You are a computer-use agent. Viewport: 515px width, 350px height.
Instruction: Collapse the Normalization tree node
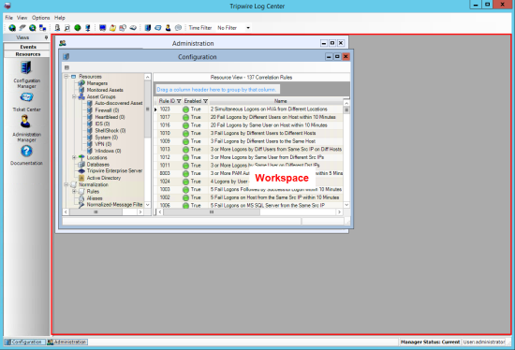(66, 184)
